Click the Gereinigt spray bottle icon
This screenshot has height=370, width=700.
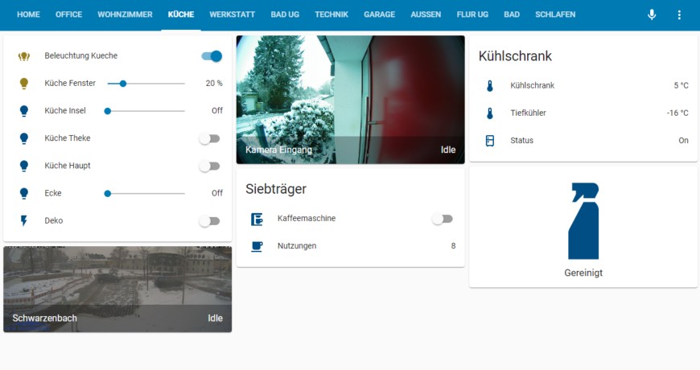tap(583, 221)
